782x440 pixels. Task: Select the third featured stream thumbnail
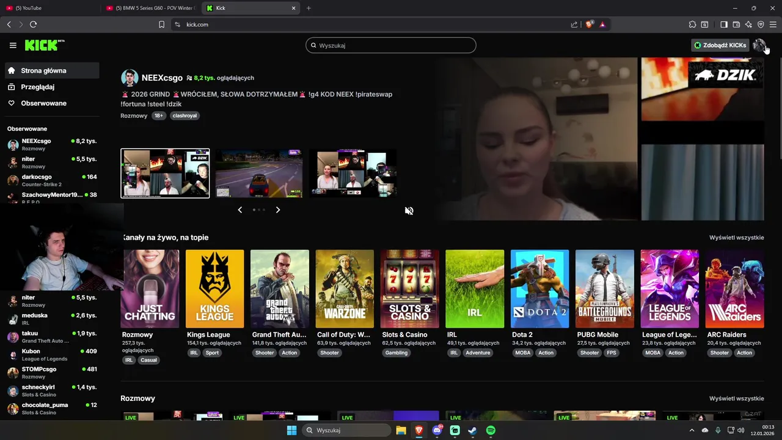353,173
